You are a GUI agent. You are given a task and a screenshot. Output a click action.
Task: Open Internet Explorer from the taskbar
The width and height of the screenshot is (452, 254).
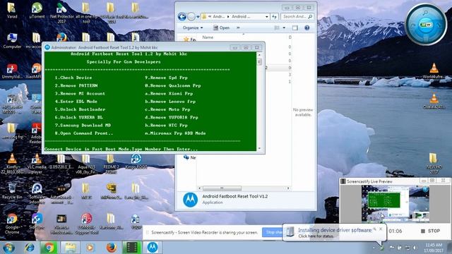(29, 248)
